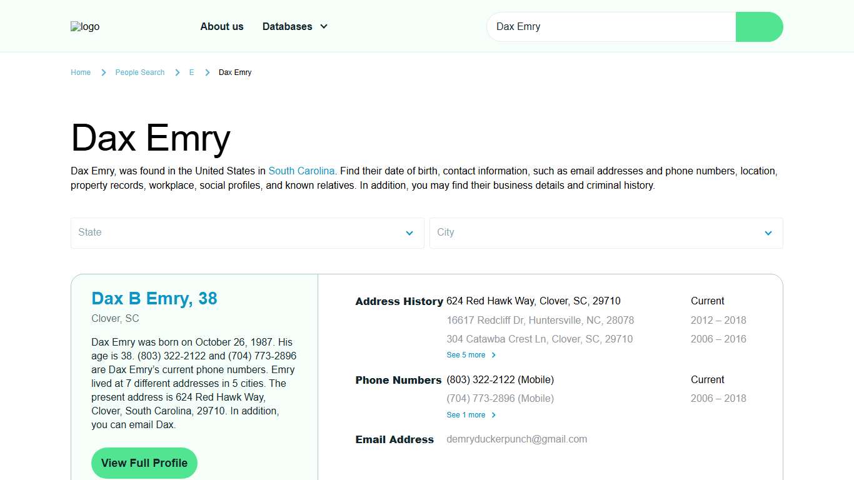The width and height of the screenshot is (854, 480).
Task: Click the arrow next to See 5 more
Action: 493,354
